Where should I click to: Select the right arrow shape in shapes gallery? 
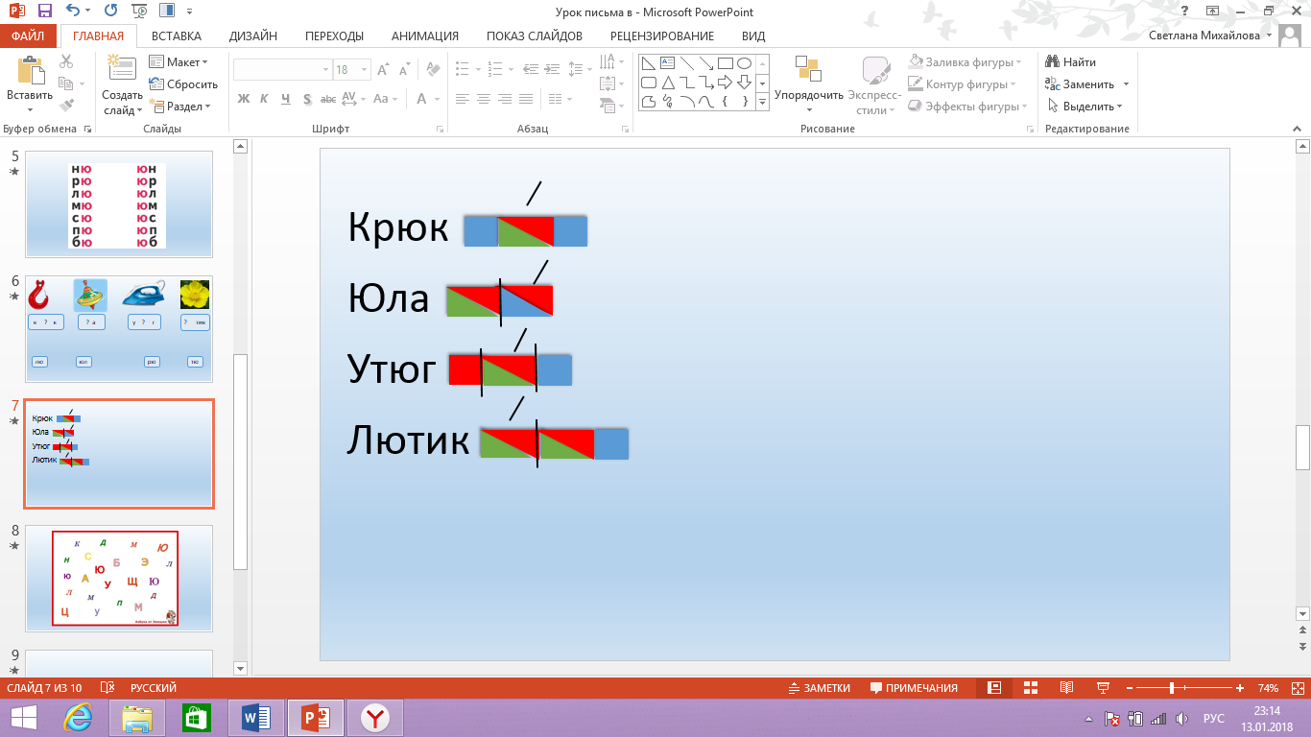726,82
